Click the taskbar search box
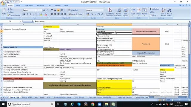Viewport: 191px width, 107px height. tap(31, 104)
